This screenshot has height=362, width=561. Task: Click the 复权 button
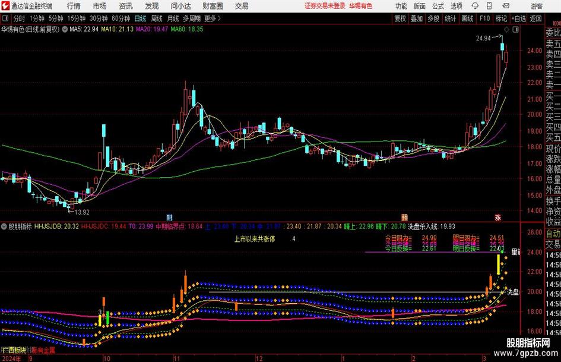point(400,18)
